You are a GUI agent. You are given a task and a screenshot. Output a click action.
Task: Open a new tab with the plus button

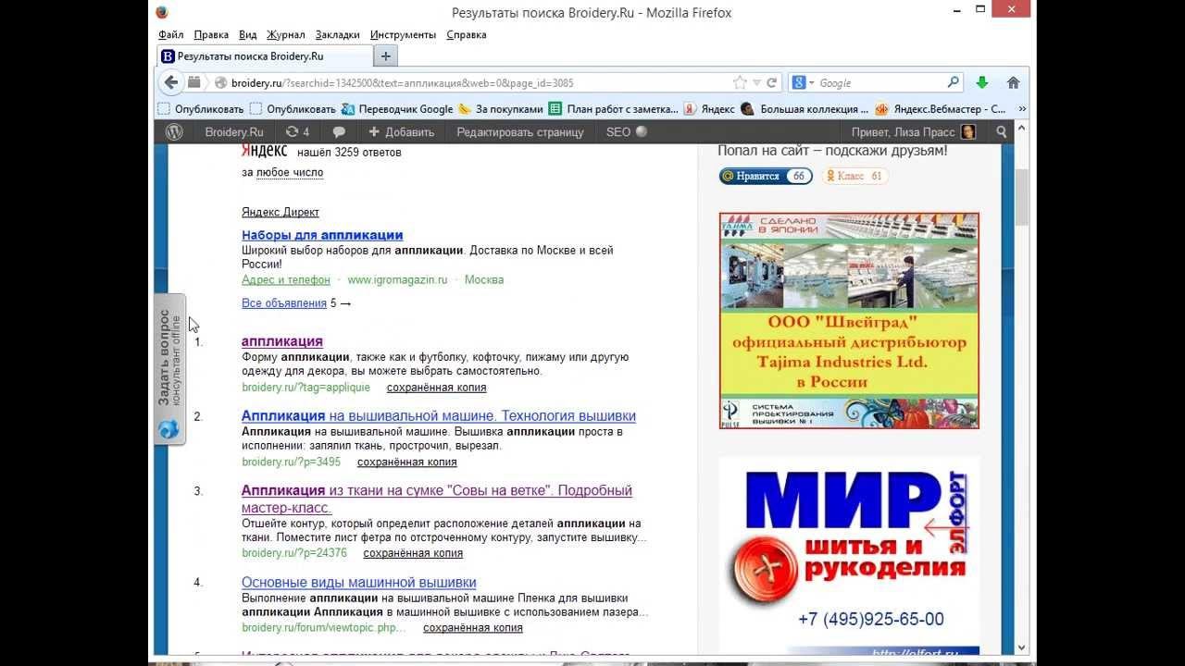pos(386,56)
